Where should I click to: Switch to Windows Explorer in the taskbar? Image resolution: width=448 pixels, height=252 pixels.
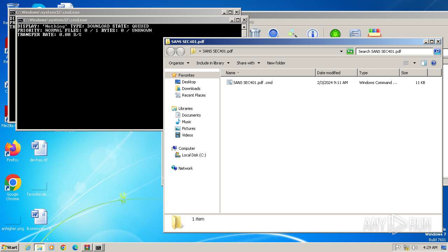(40, 247)
